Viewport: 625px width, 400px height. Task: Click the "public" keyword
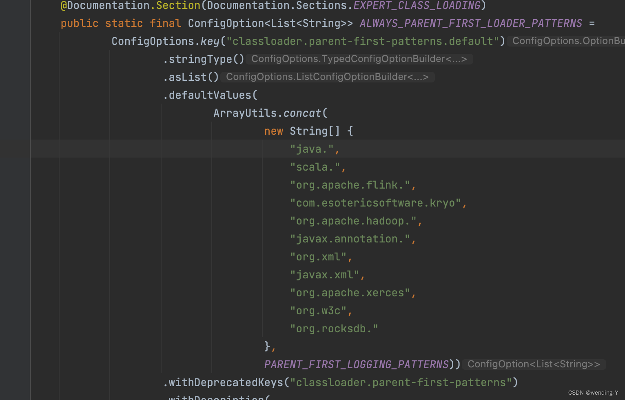click(80, 23)
